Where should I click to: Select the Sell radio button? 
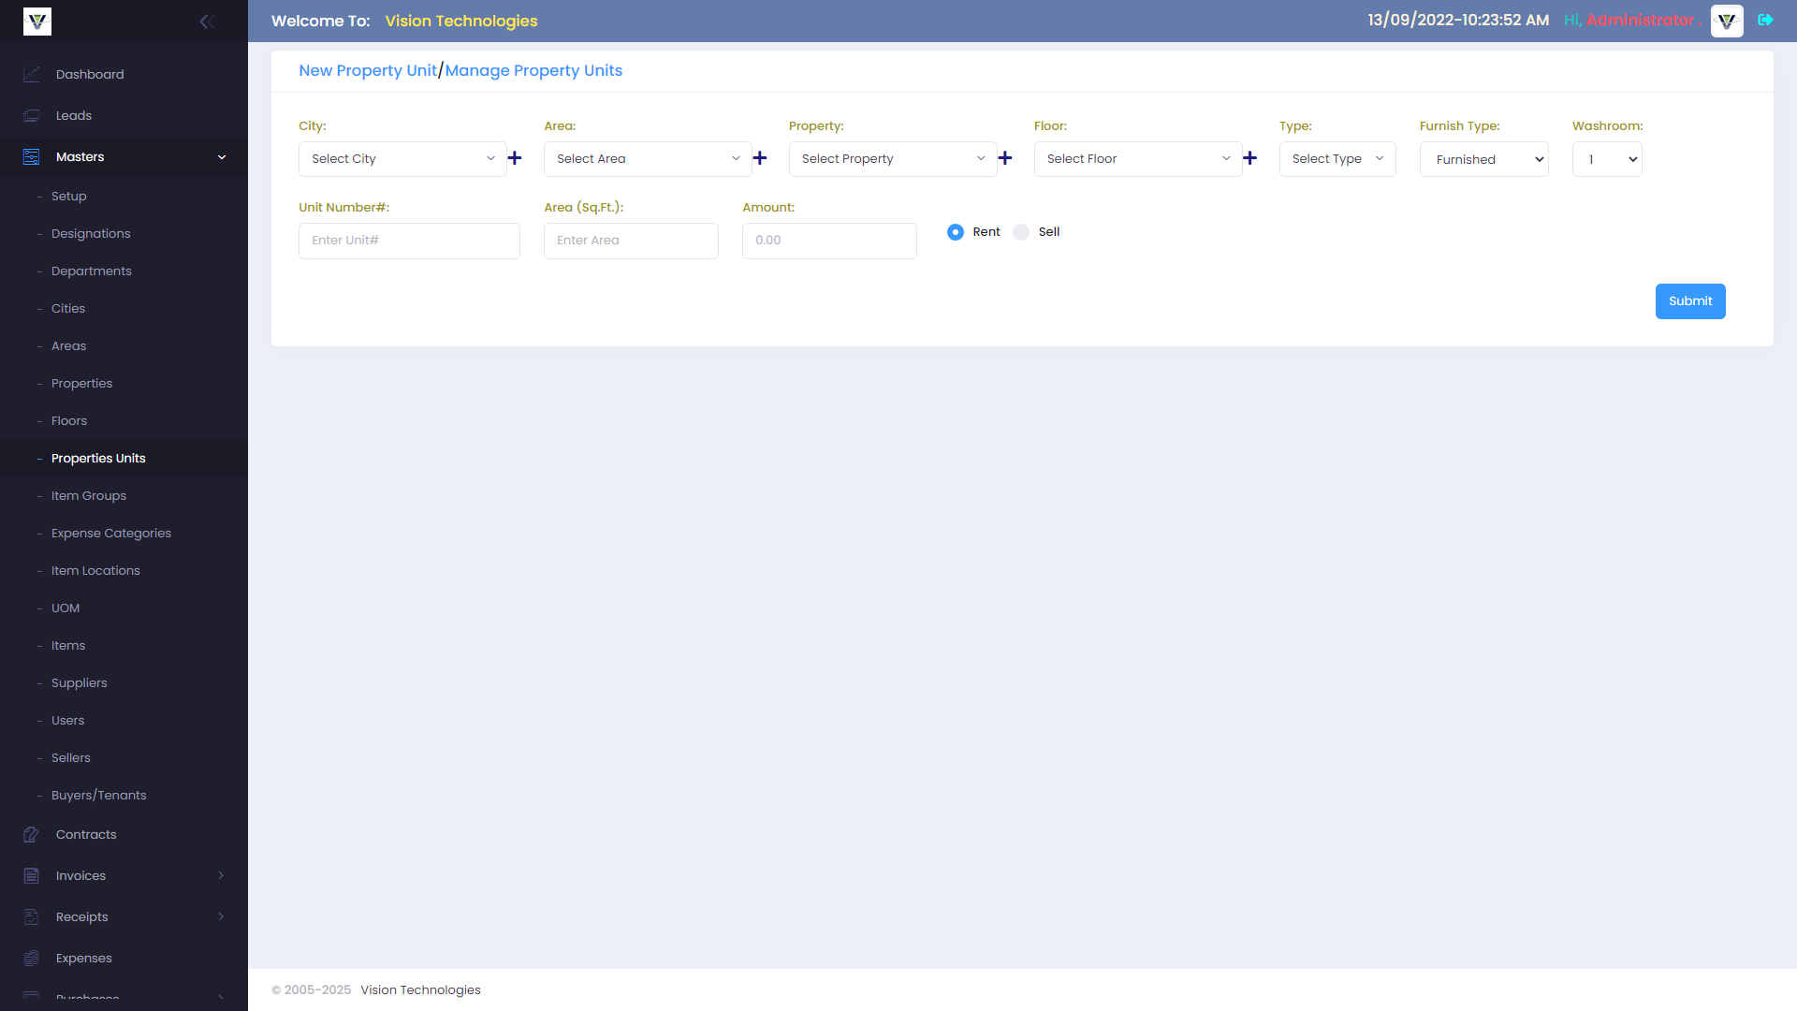1021,231
